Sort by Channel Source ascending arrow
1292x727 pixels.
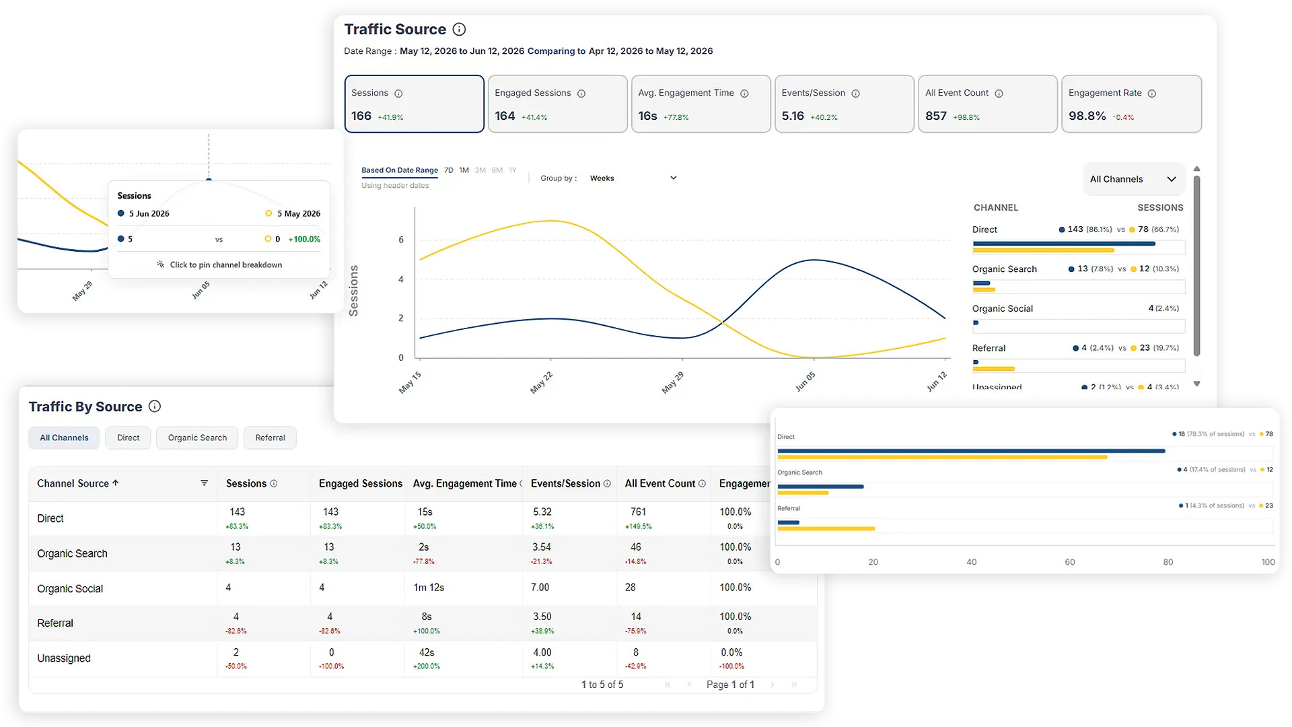(x=116, y=483)
